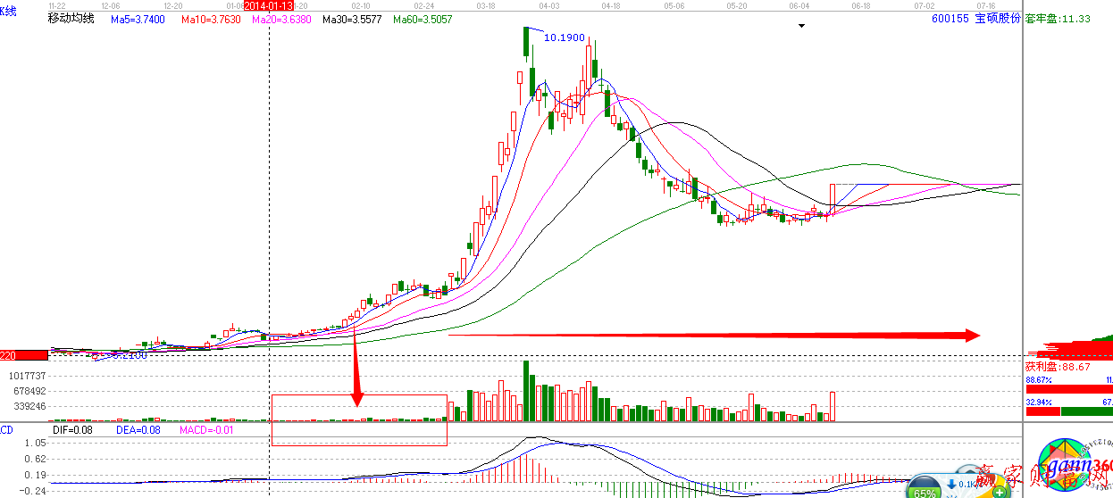This screenshot has width=1113, height=498.
Task: Click the stock code 600155
Action: pos(950,19)
